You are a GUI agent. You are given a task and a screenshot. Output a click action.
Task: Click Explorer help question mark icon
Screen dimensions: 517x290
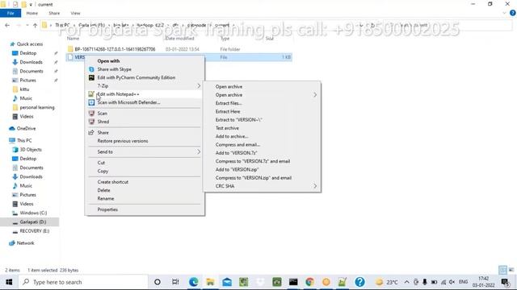tap(513, 13)
